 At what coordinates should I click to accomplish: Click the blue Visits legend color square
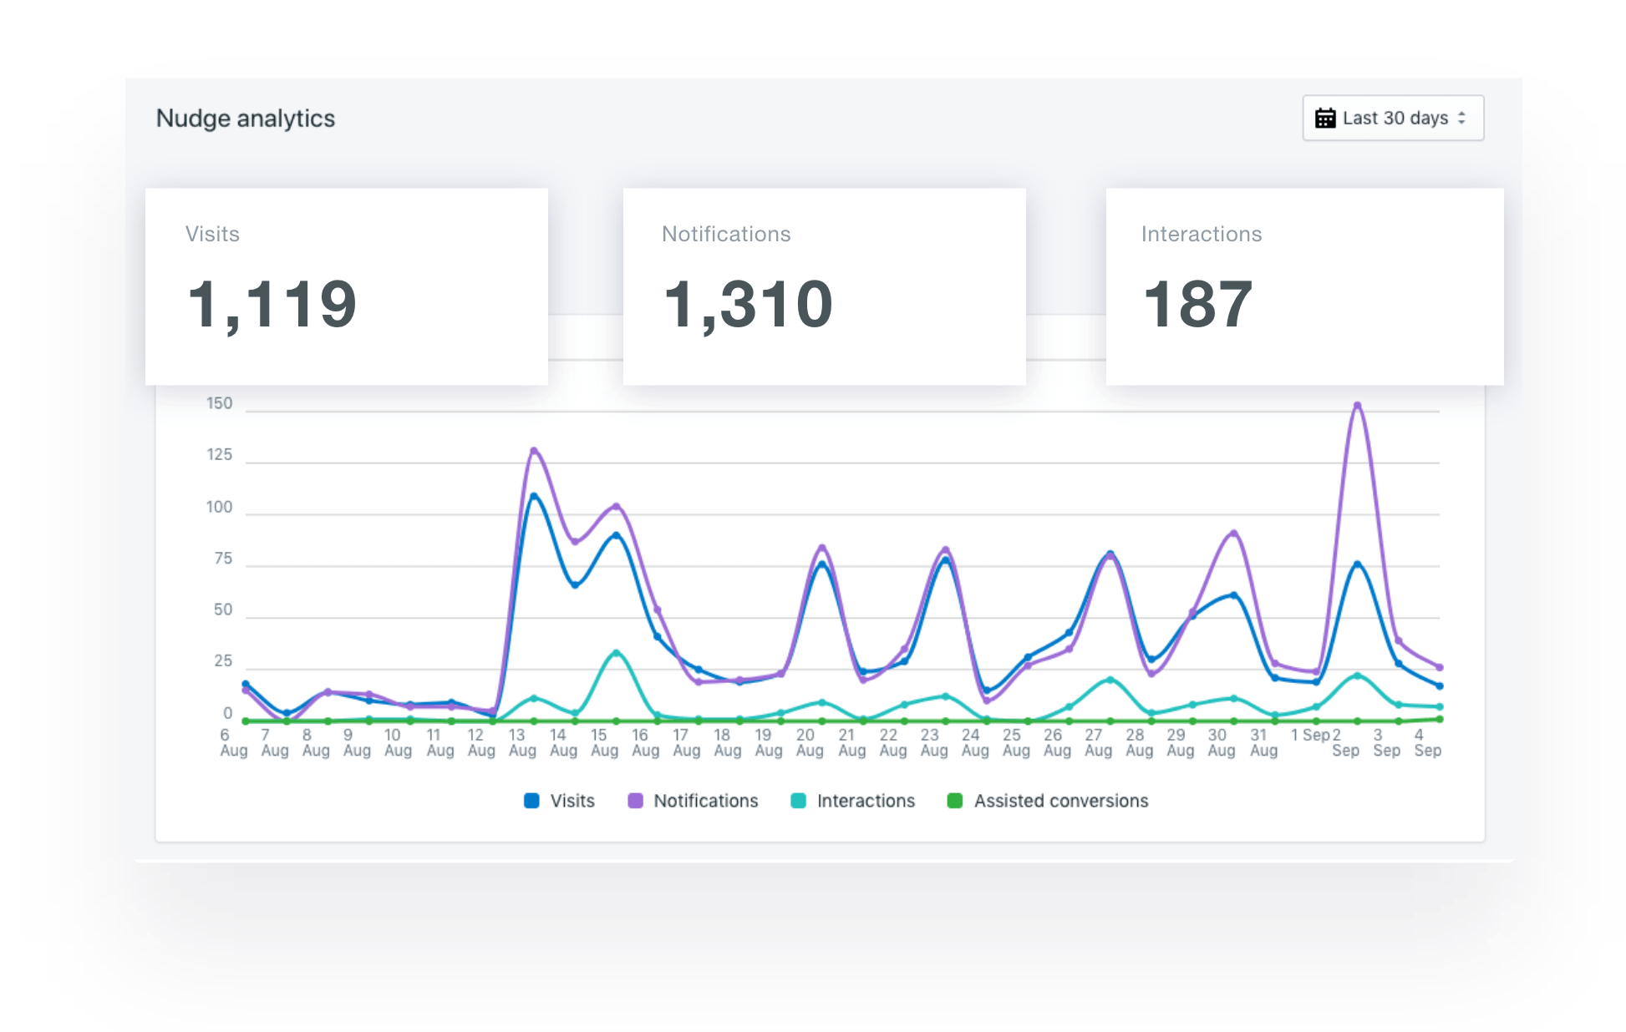pos(531,801)
